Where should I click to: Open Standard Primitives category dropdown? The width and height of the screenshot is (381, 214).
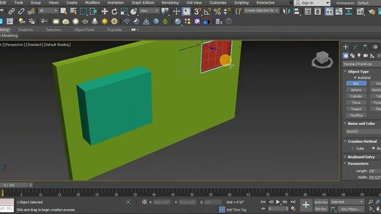[x=362, y=64]
